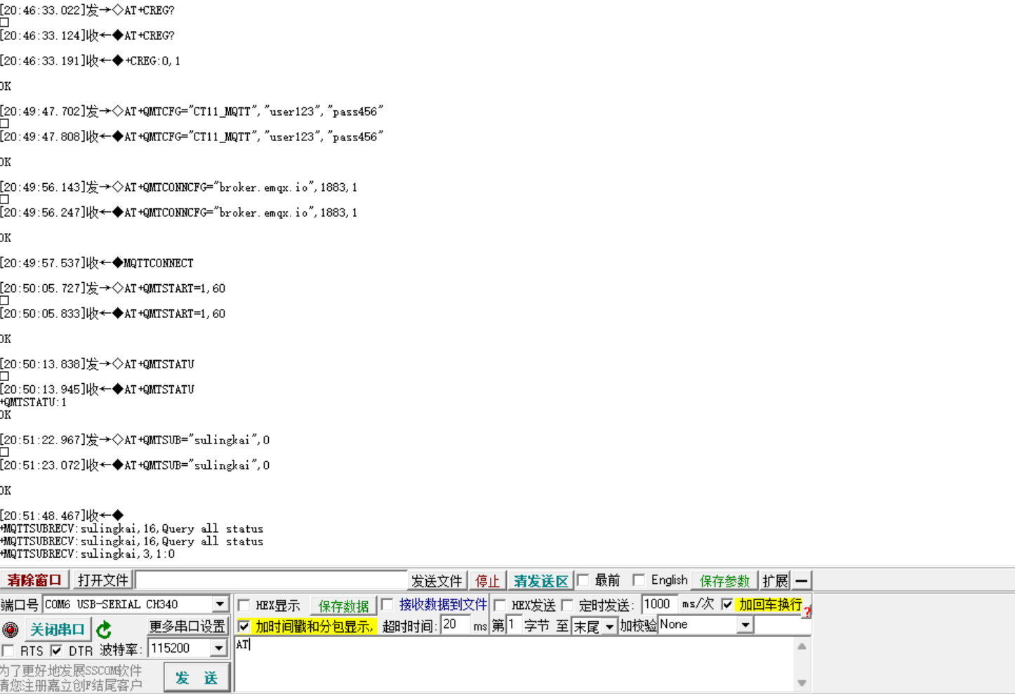Image resolution: width=1015 pixels, height=694 pixels.
Task: Collapse panel with the minus button
Action: [801, 580]
